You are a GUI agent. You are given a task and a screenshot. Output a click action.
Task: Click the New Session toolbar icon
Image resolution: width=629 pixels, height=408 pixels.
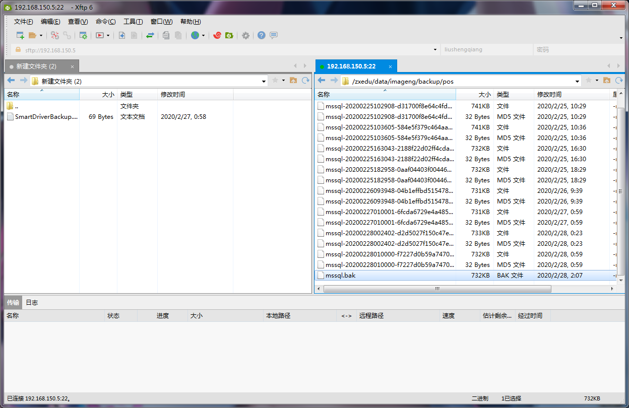(x=20, y=35)
